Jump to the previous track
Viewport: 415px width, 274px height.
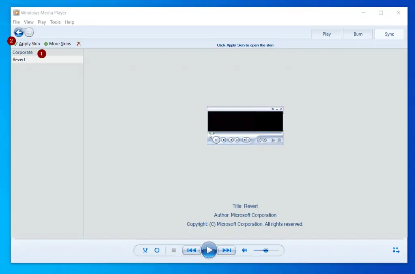191,250
